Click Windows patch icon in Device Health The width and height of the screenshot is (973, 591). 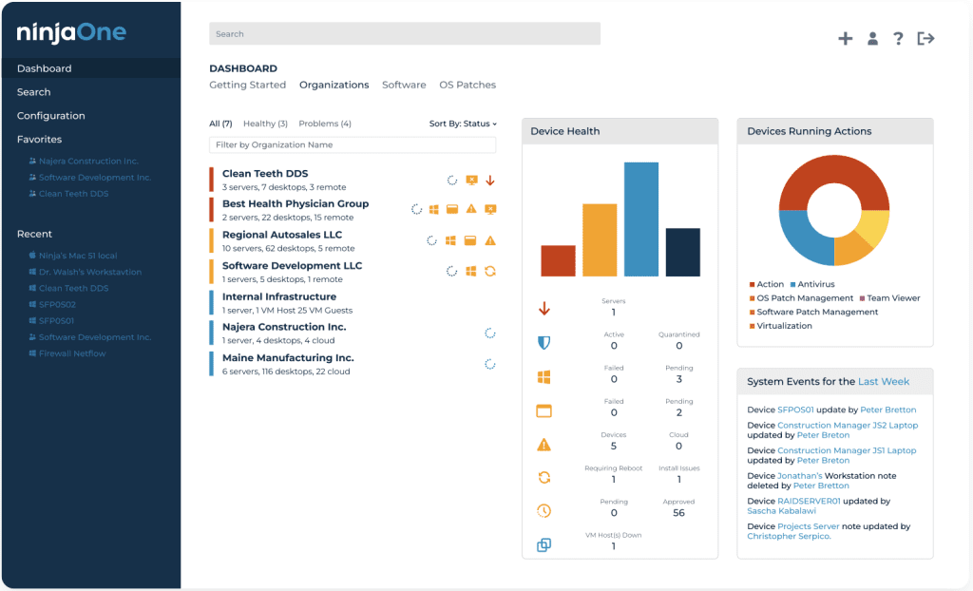coord(544,377)
